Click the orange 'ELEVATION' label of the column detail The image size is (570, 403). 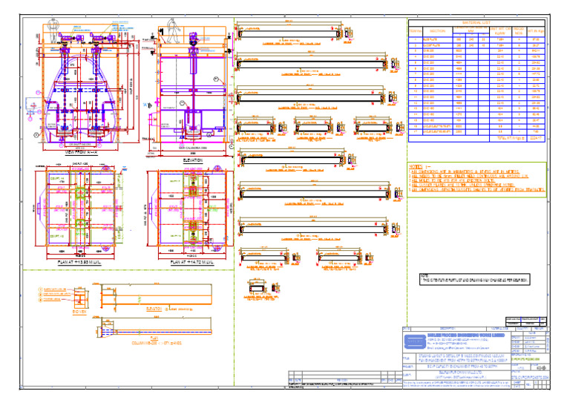coord(154,309)
